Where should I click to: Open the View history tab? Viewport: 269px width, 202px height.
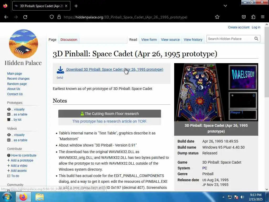[193, 39]
